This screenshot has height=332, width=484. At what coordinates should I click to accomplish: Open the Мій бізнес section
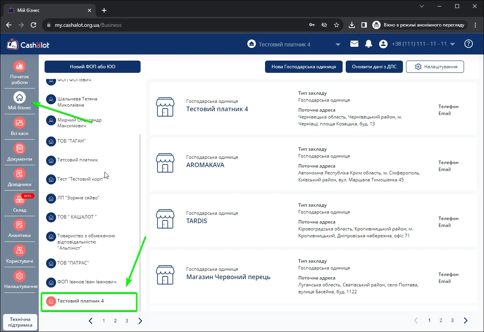click(20, 100)
